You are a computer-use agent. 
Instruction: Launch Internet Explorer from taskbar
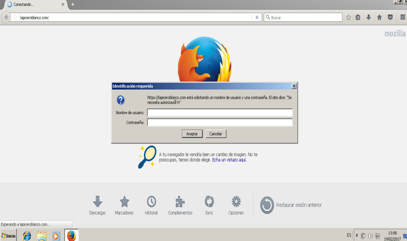coord(27,236)
